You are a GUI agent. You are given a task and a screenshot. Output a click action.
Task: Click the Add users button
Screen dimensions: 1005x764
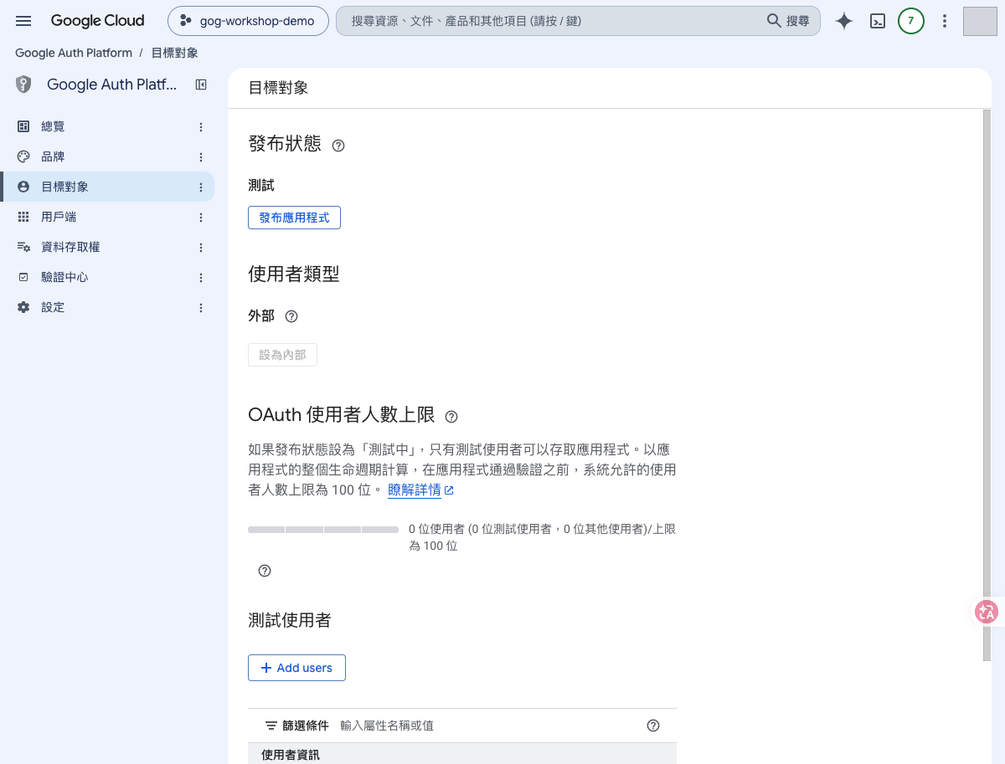[x=296, y=668]
